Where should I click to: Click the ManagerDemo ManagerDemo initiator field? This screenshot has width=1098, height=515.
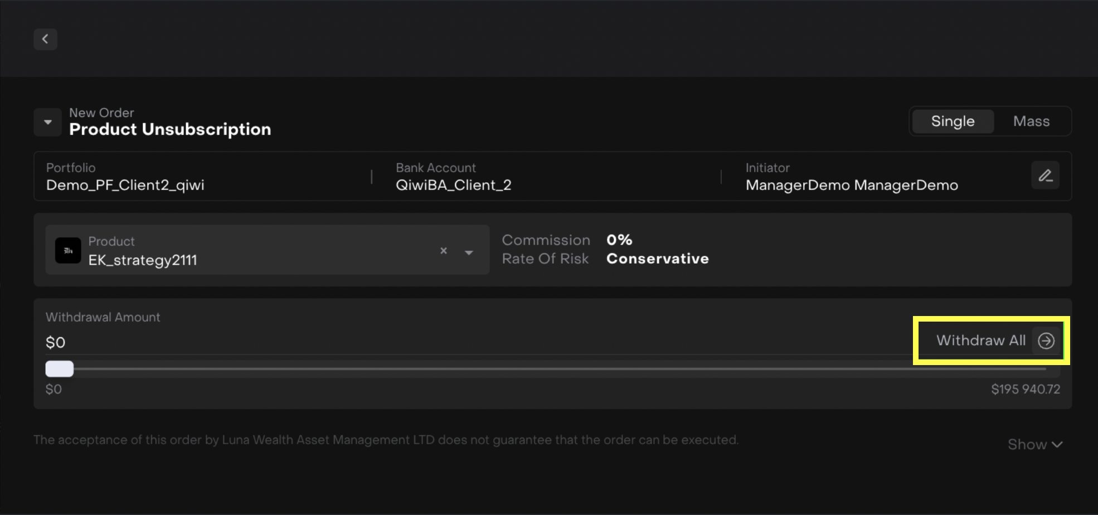[851, 185]
